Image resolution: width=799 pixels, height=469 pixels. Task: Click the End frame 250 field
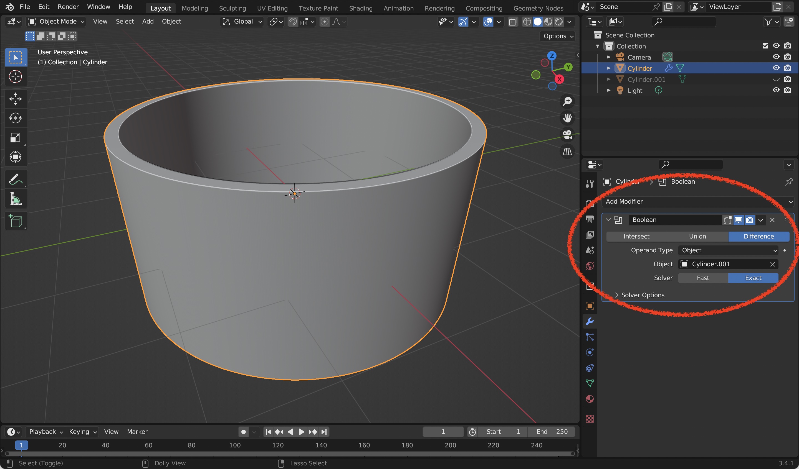(x=552, y=432)
